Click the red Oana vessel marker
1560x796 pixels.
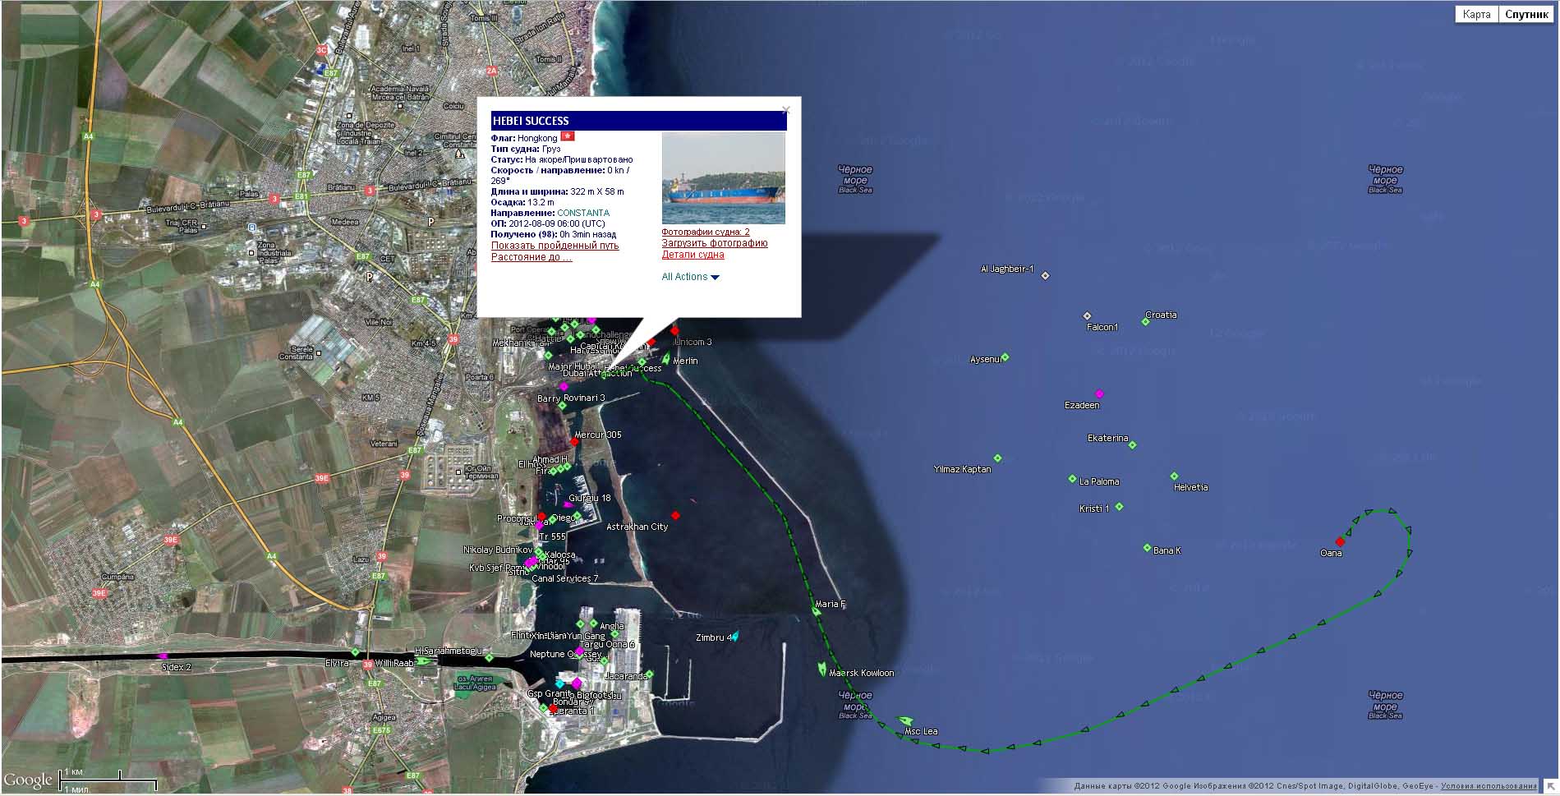[x=1340, y=541]
